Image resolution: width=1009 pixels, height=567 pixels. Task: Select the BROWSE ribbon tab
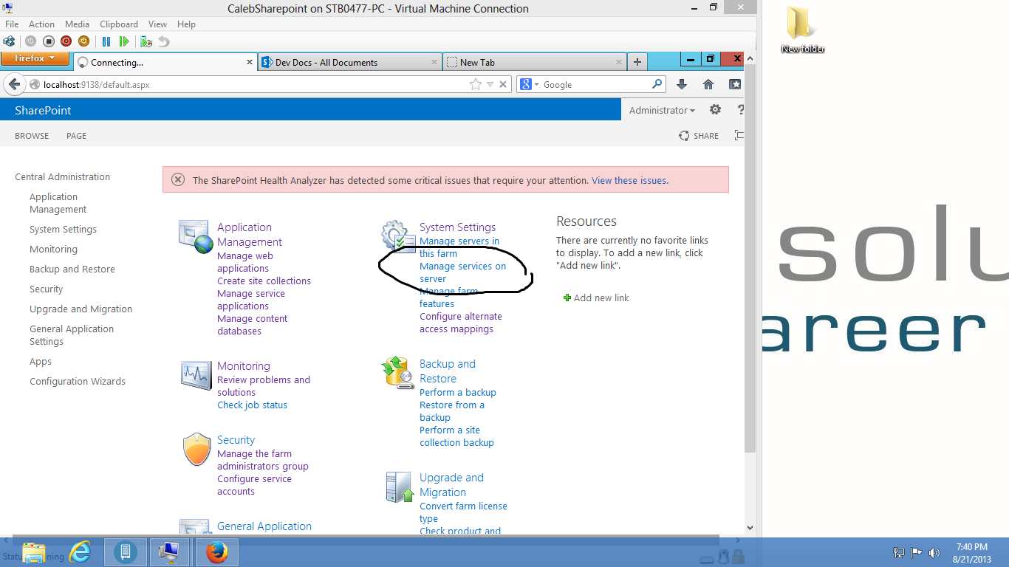click(x=32, y=136)
